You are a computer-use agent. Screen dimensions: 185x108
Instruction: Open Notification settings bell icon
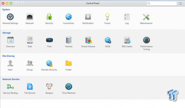[x=88, y=17]
